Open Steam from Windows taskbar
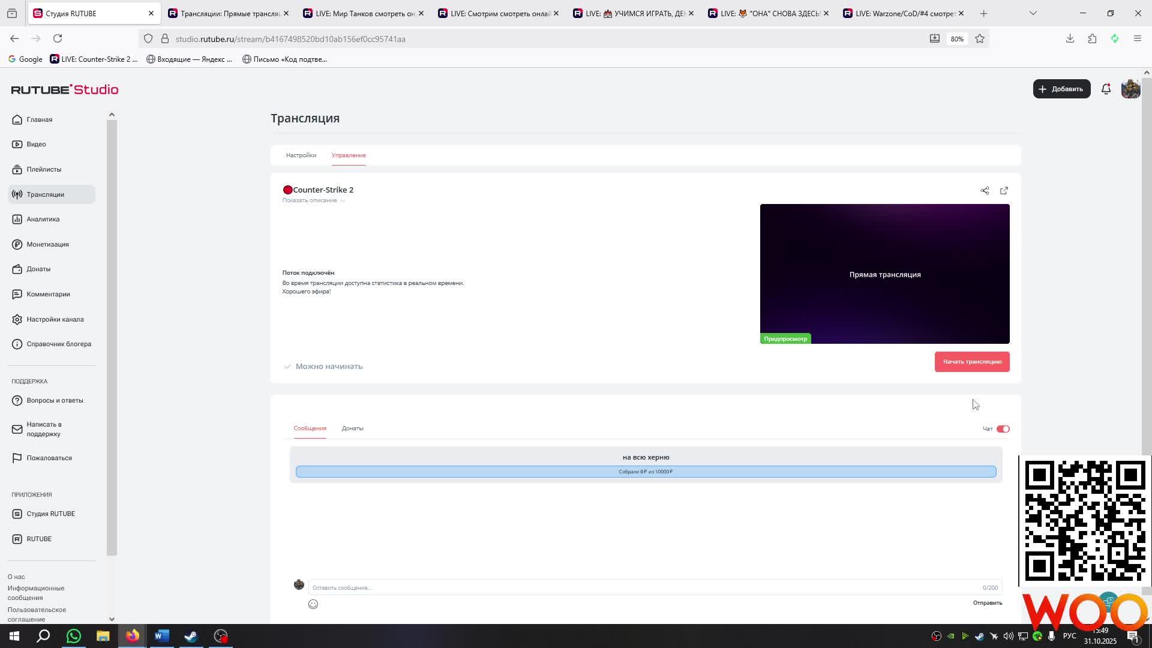This screenshot has height=648, width=1152. tap(191, 636)
